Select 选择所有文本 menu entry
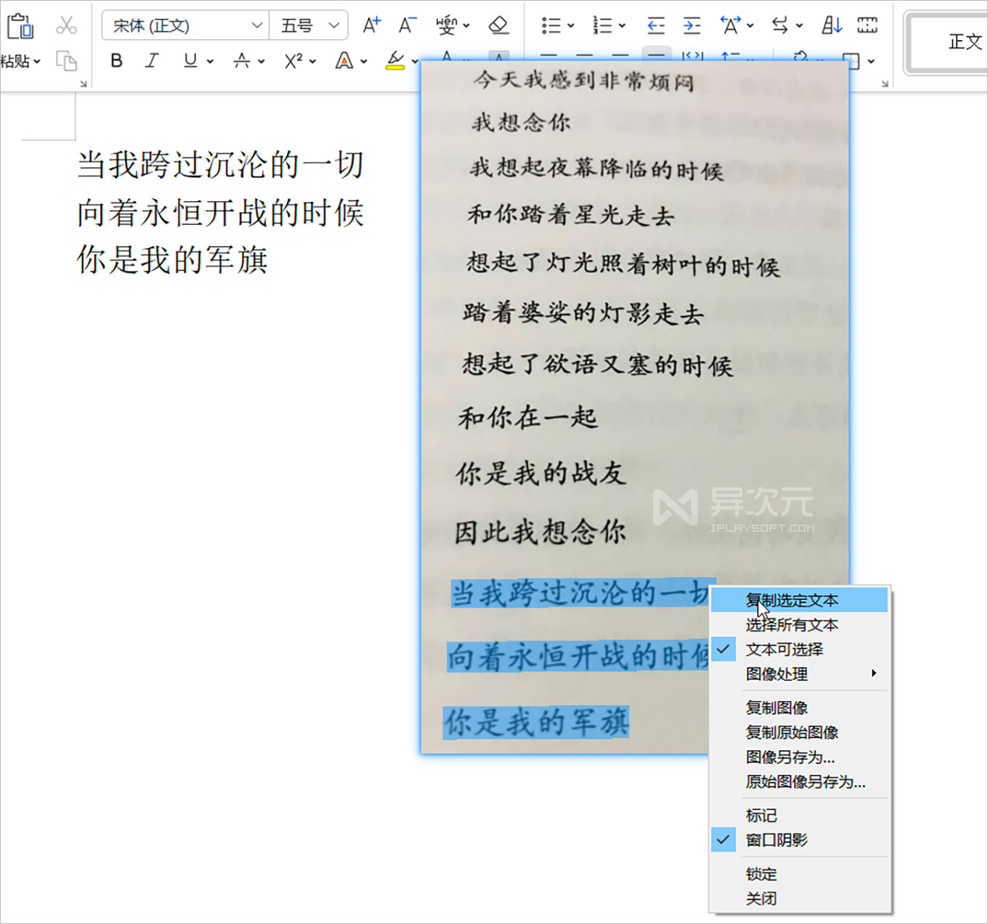The height and width of the screenshot is (924, 988). 791,625
